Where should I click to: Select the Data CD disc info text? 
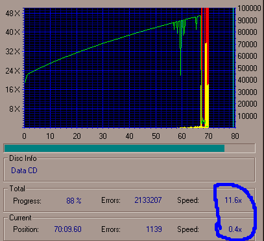point(24,171)
